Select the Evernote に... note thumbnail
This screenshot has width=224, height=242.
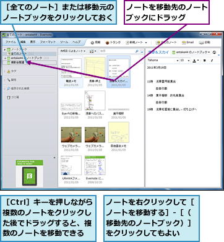[x=95, y=170]
